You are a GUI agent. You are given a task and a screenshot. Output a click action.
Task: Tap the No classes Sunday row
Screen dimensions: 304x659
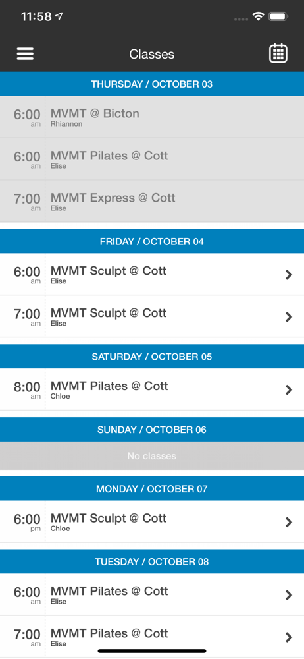pyautogui.click(x=152, y=456)
